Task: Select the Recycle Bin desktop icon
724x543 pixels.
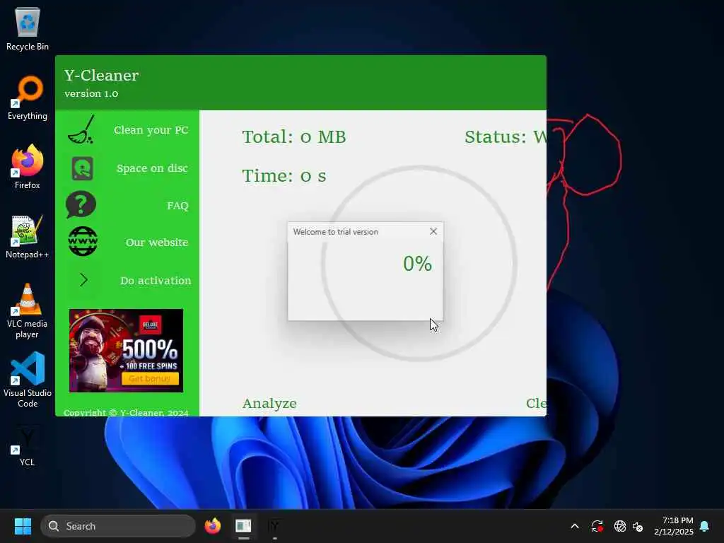Action: pyautogui.click(x=28, y=29)
